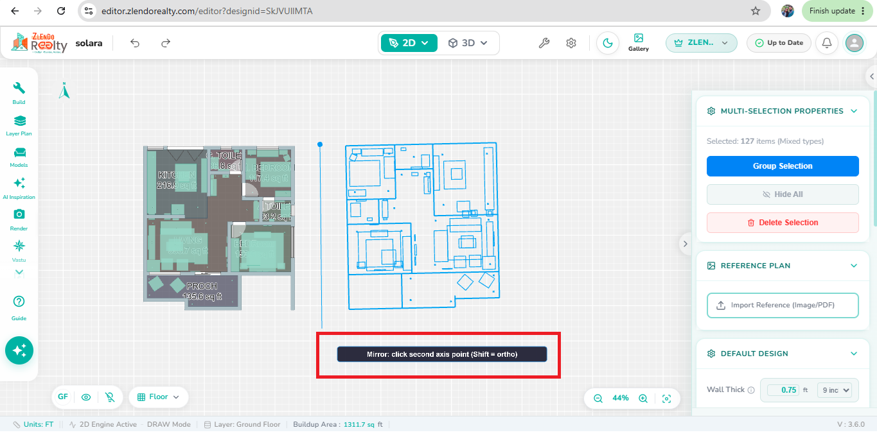Bookmark this page star icon
The height and width of the screenshot is (437, 877).
click(x=756, y=11)
